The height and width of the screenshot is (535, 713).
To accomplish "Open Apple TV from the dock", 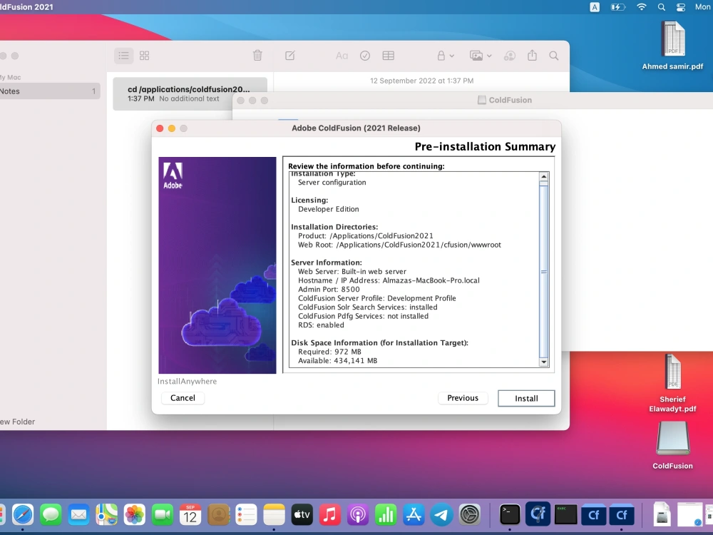I will tap(302, 515).
